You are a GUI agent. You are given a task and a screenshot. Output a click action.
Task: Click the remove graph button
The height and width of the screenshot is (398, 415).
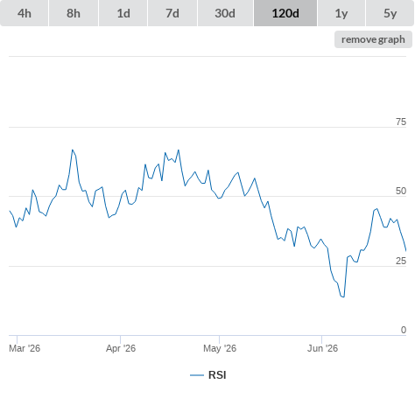[x=373, y=39]
